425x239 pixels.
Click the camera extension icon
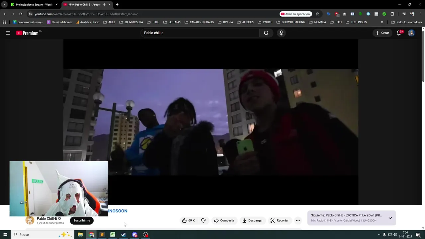tap(344, 14)
